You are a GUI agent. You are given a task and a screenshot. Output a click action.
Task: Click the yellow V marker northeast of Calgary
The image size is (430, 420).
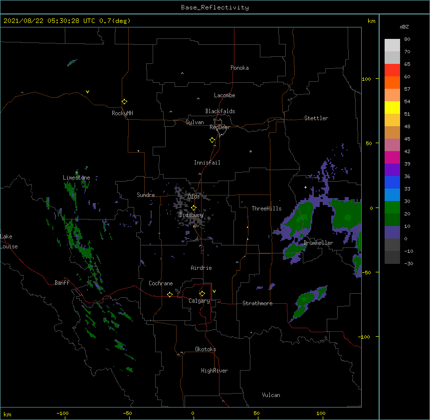[x=214, y=291]
